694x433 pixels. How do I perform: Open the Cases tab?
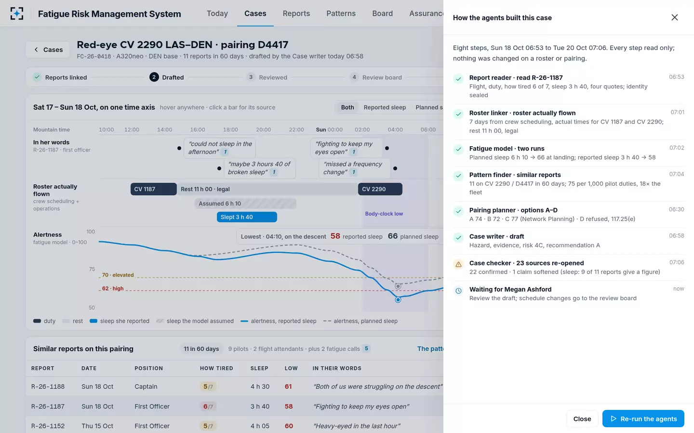pos(255,13)
